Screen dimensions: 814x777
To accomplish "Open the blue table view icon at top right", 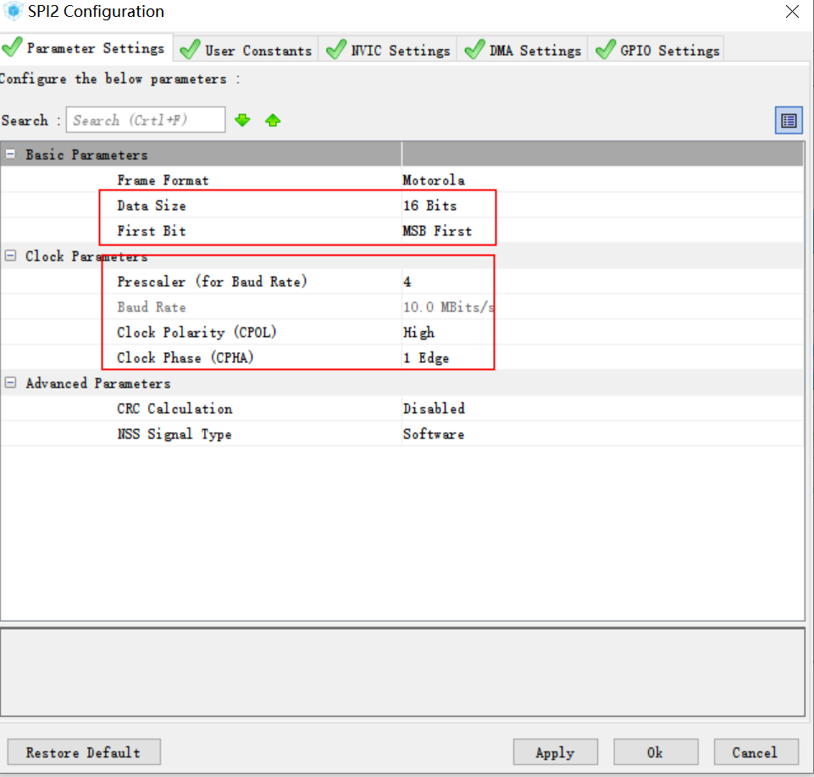I will coord(789,119).
